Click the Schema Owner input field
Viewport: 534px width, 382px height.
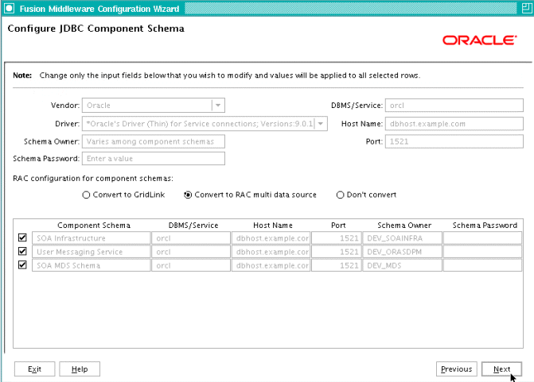point(154,141)
